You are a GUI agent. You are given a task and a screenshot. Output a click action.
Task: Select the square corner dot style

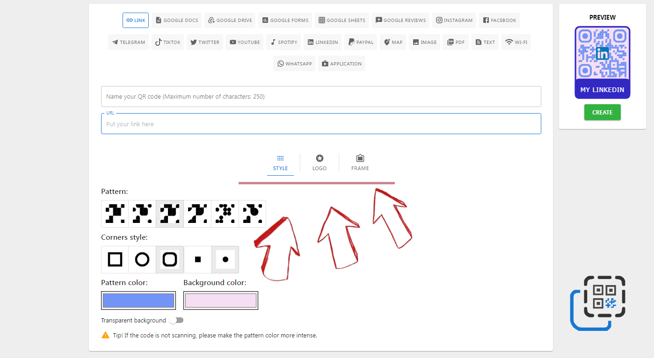[x=198, y=259]
